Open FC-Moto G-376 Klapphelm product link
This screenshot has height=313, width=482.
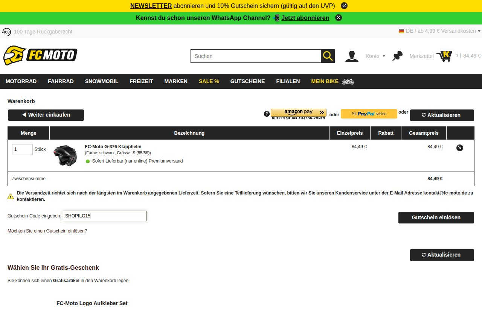(x=113, y=147)
